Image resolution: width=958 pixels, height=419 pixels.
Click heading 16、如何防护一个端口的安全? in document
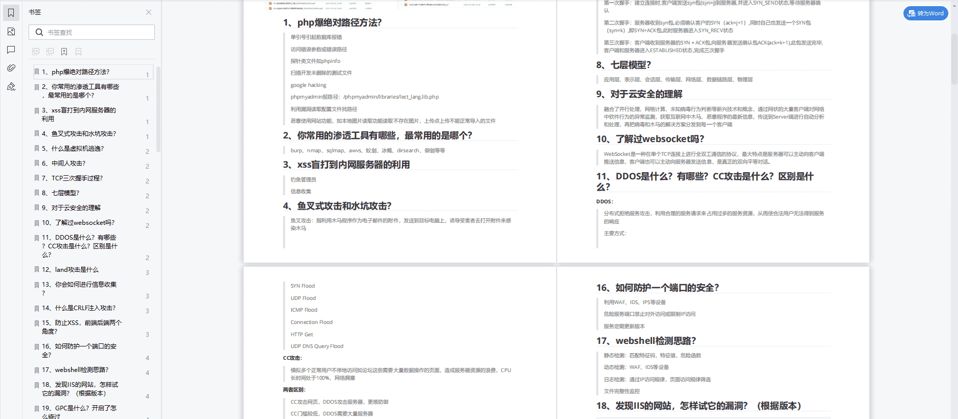click(x=658, y=288)
